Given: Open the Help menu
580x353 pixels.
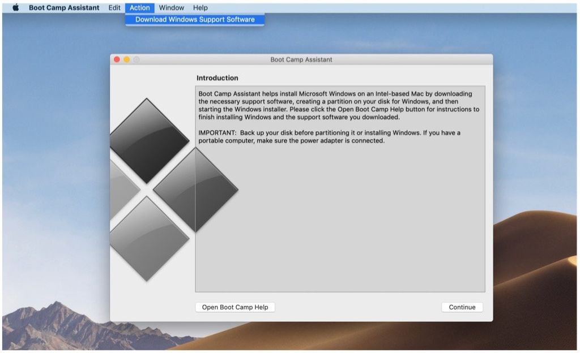Looking at the screenshot, I should 200,7.
